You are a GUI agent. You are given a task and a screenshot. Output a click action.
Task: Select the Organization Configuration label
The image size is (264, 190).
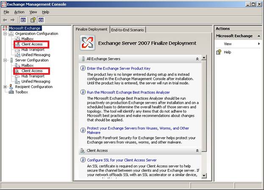click(36, 34)
